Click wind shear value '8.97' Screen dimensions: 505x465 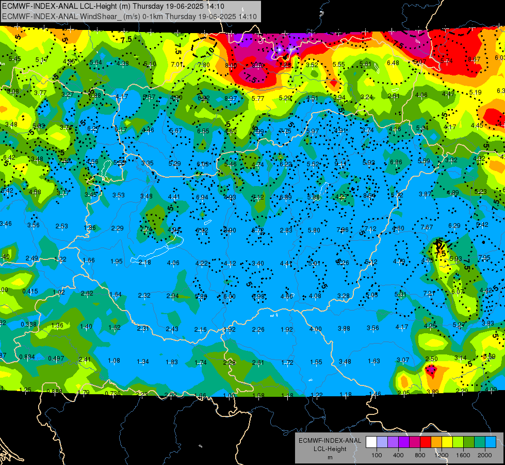tap(231, 98)
